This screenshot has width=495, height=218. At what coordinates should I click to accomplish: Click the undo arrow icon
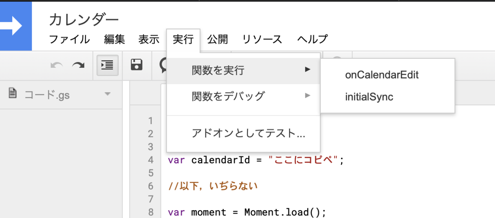57,65
